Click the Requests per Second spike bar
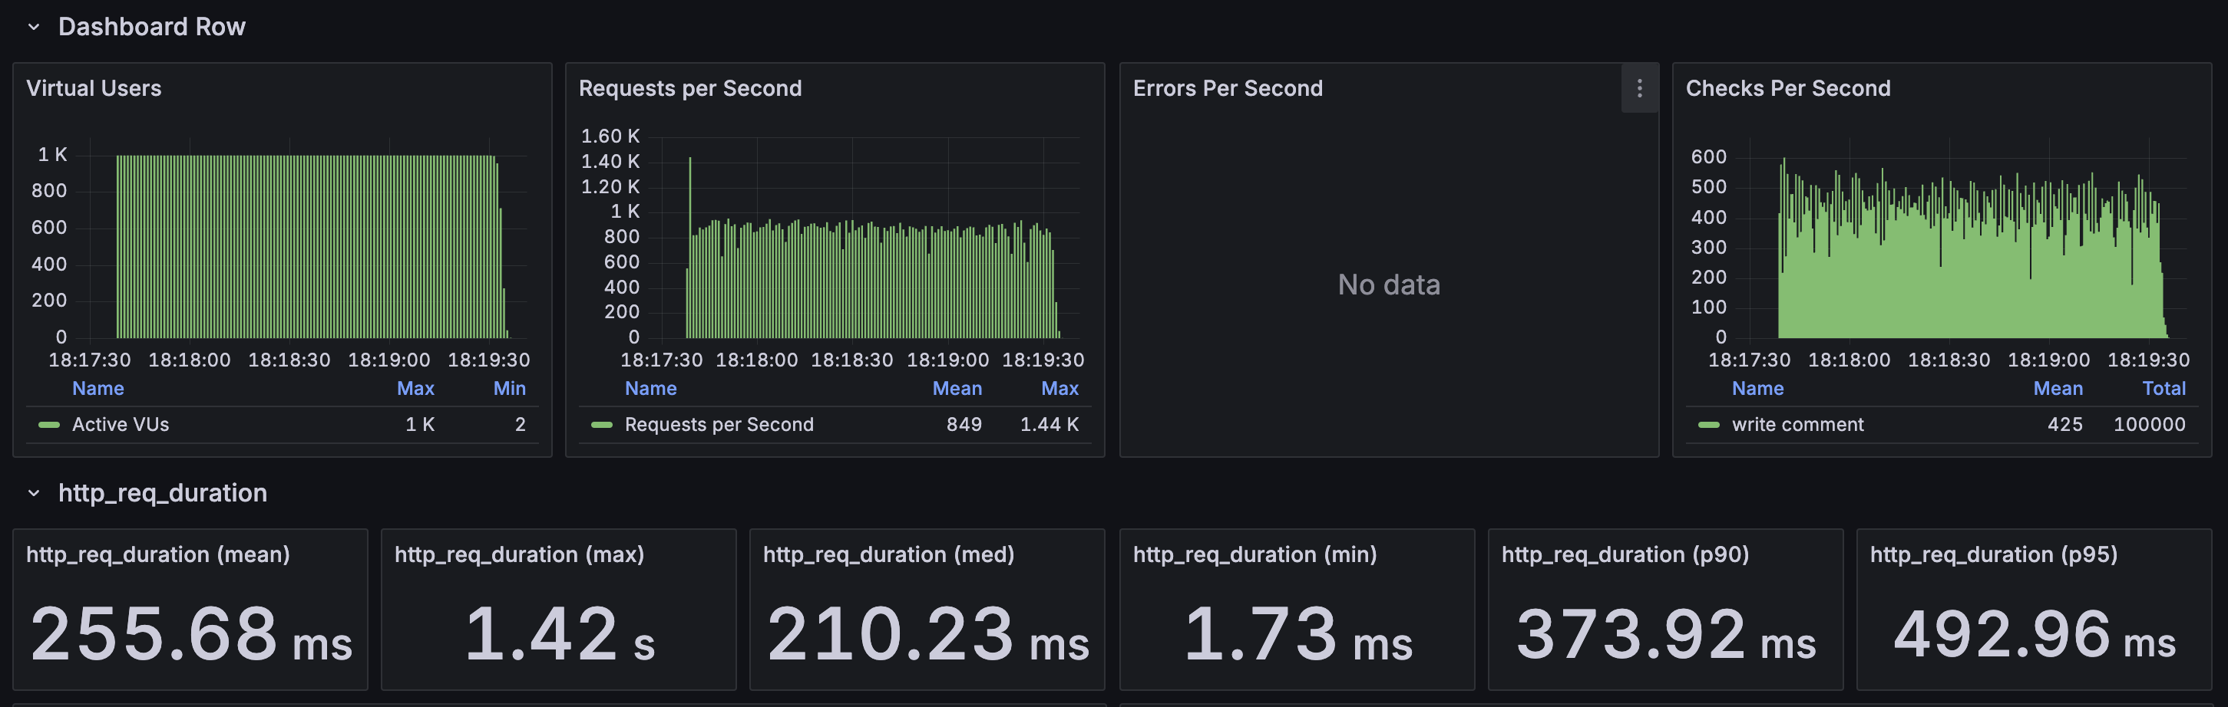 (x=689, y=247)
